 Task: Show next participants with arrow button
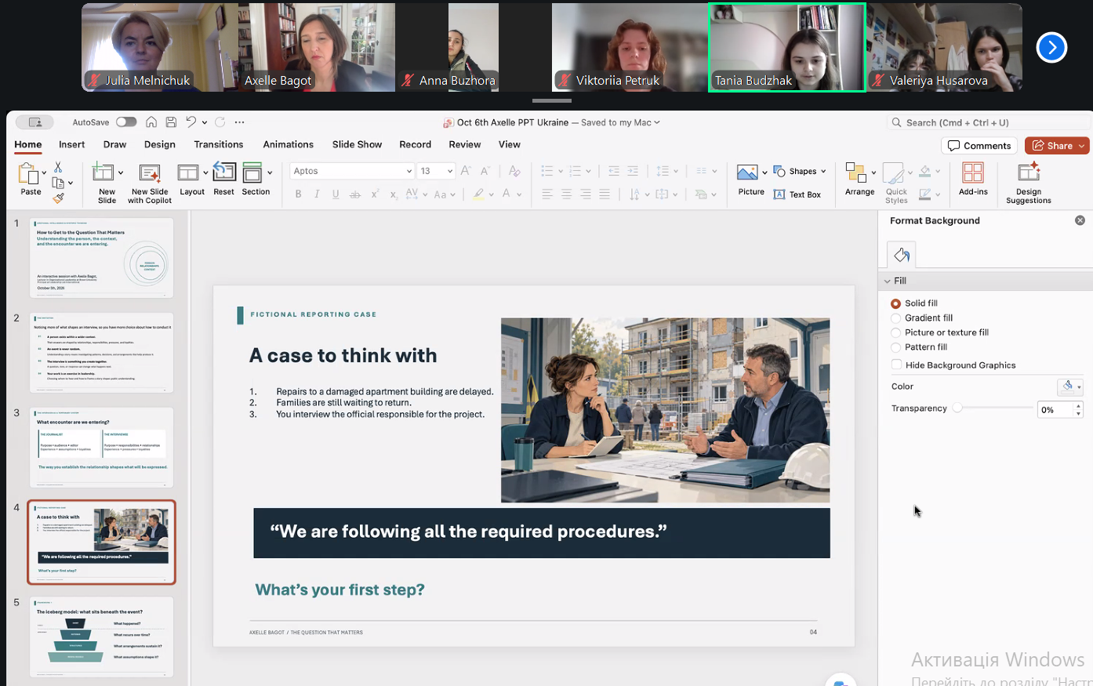(1051, 48)
